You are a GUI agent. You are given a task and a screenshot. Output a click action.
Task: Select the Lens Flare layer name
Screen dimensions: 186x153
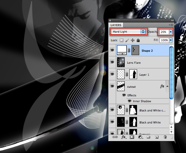click(x=134, y=62)
